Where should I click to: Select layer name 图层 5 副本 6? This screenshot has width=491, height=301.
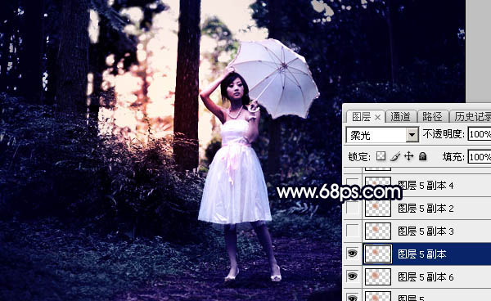[426, 277]
